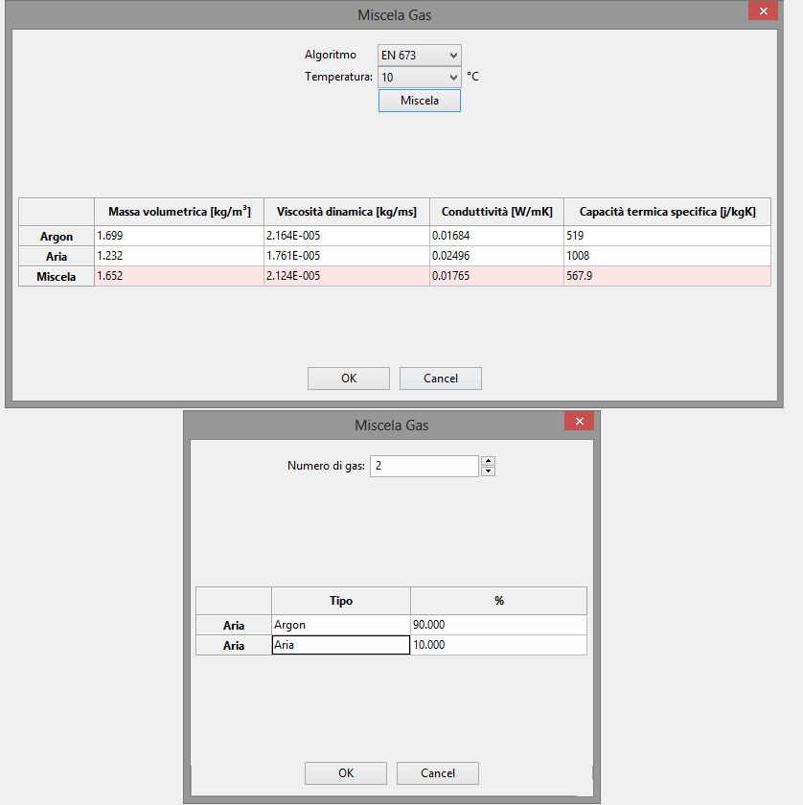This screenshot has width=803, height=805.
Task: Click the Conduttività [W/mK] column header
Action: click(x=496, y=212)
